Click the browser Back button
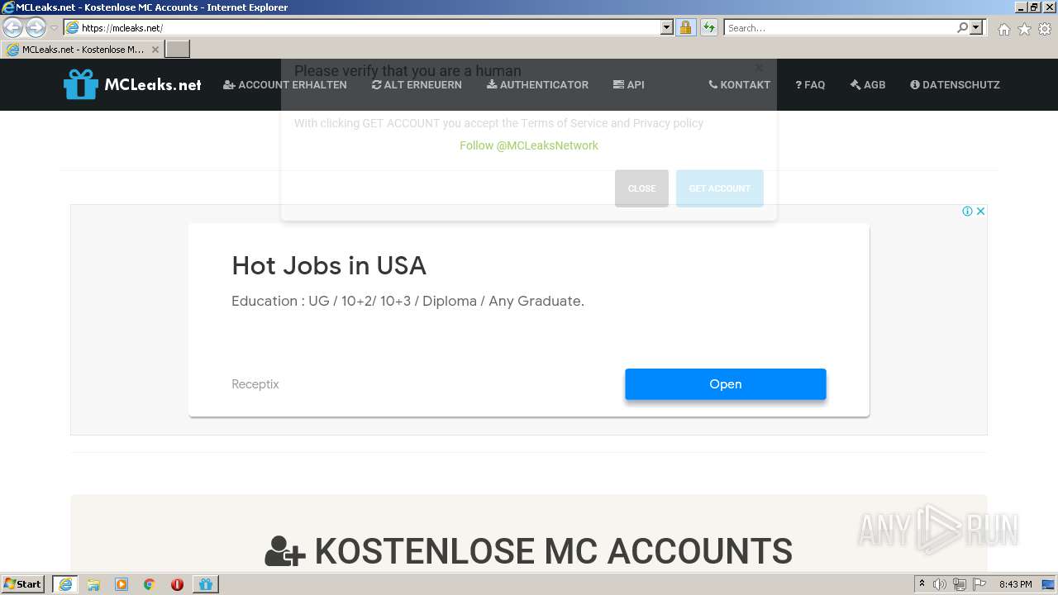The image size is (1058, 595). 12,27
